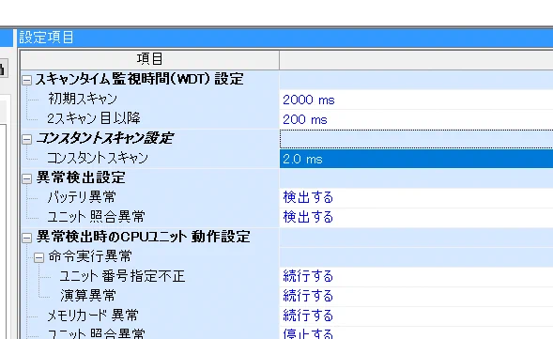
Task: Click スキャンタイム監視時間(WDT)設定 heading text
Action: tap(140, 79)
